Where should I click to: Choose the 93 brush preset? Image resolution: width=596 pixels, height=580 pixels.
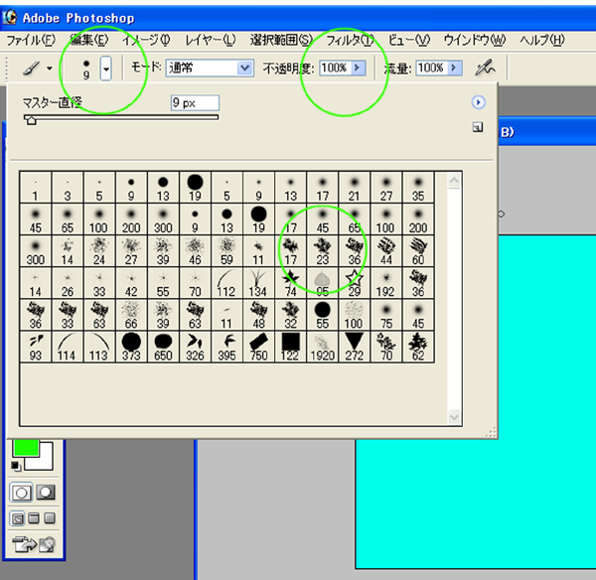(x=36, y=347)
